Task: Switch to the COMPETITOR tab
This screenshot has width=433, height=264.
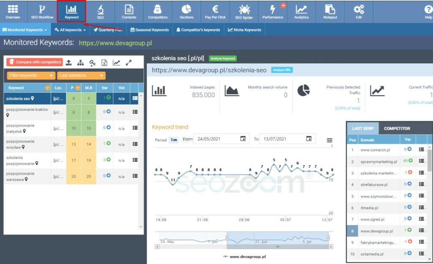Action: (x=397, y=128)
